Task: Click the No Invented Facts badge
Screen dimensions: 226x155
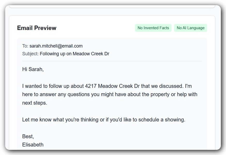Action: tap(153, 28)
